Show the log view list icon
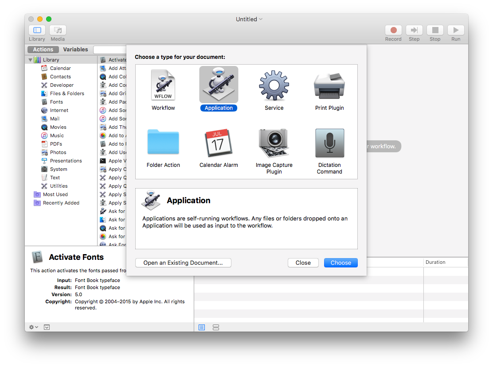The width and height of the screenshot is (493, 367). click(202, 328)
